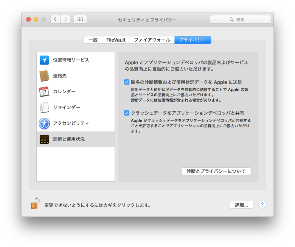This screenshot has width=295, height=247.
Task: Switch to the FileVault tab
Action: (x=116, y=40)
